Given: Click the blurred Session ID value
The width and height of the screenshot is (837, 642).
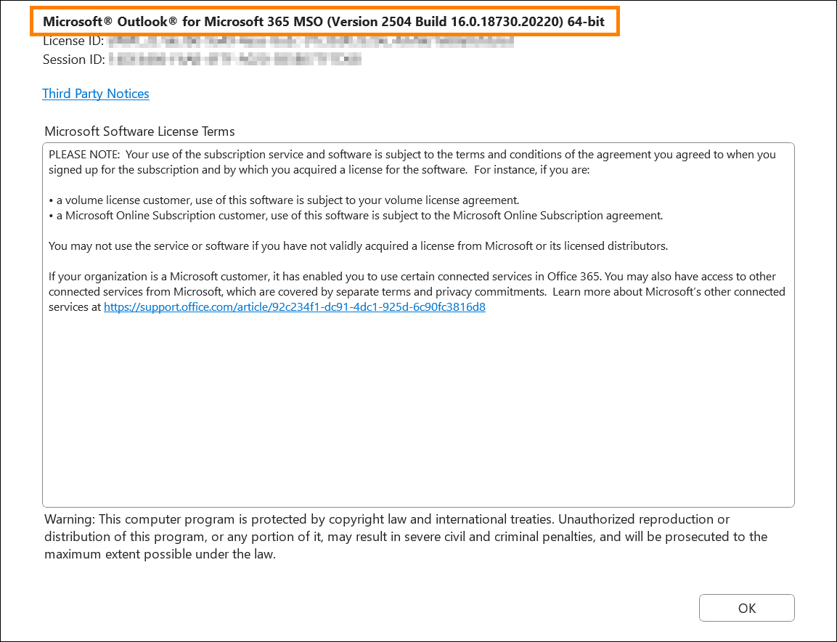Looking at the screenshot, I should point(235,60).
